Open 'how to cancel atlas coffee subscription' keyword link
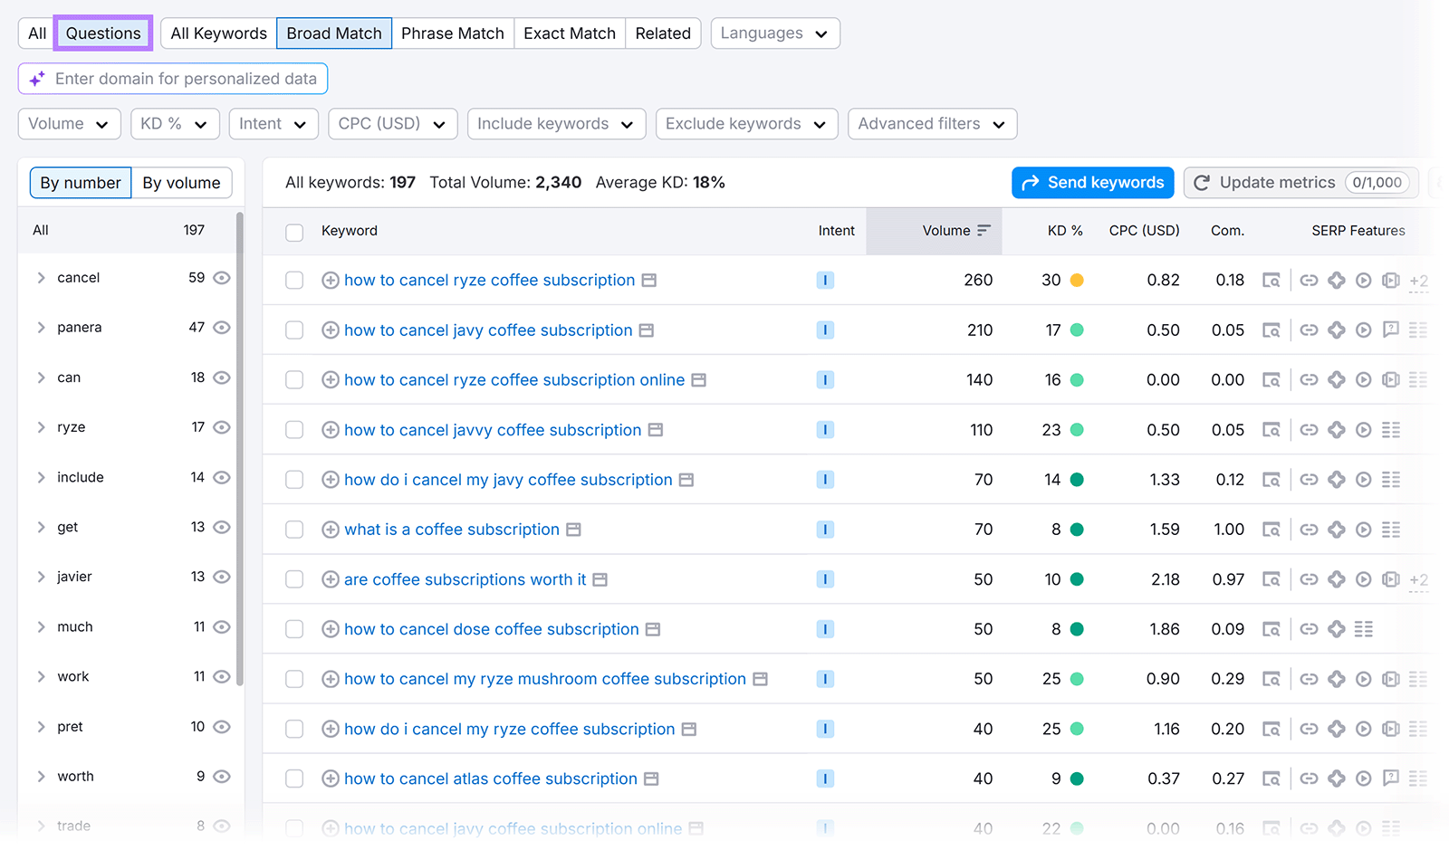This screenshot has width=1449, height=850. click(491, 778)
